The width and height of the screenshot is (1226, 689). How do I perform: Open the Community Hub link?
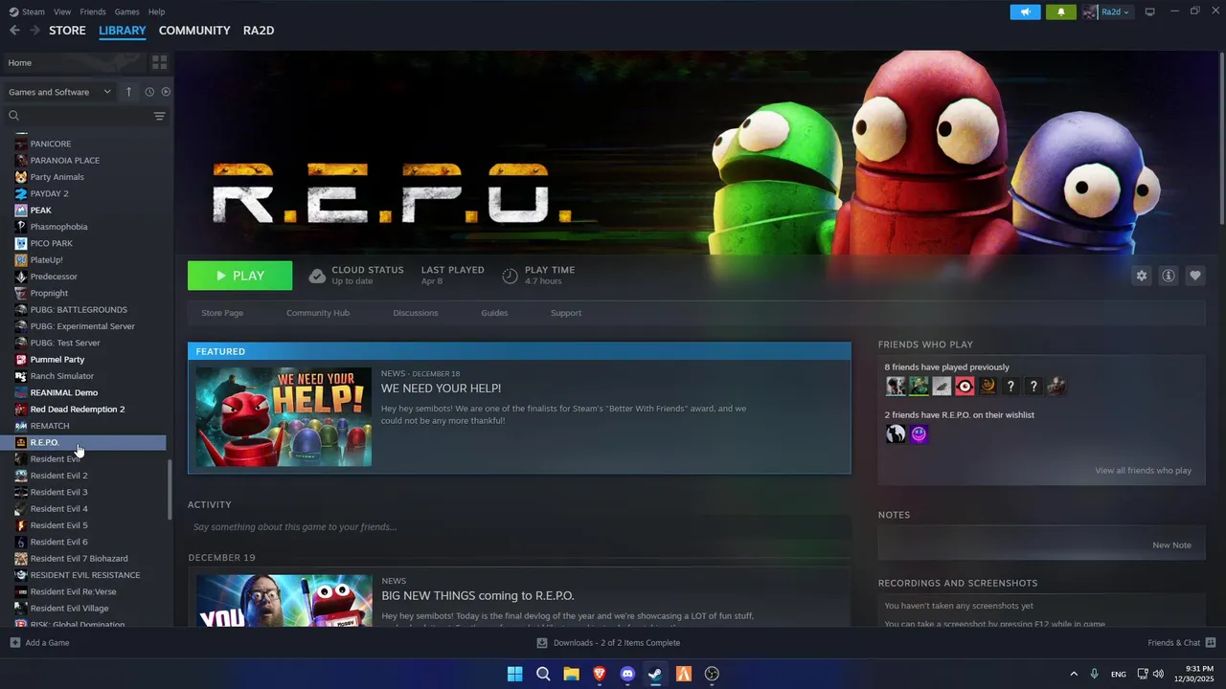pyautogui.click(x=318, y=313)
